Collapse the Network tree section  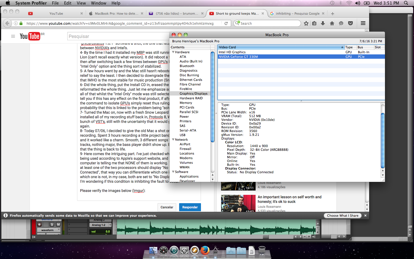(x=173, y=140)
